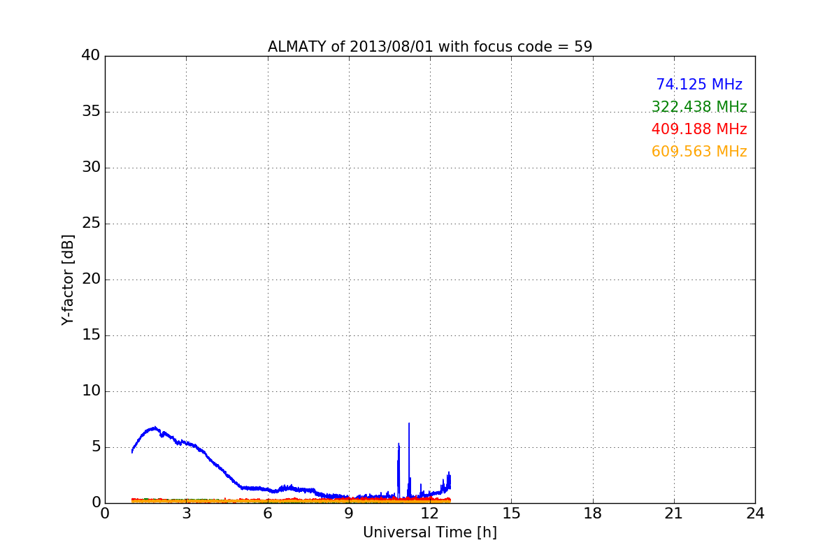Click the y-axis tick label 15
The image size is (839, 559).
click(91, 335)
